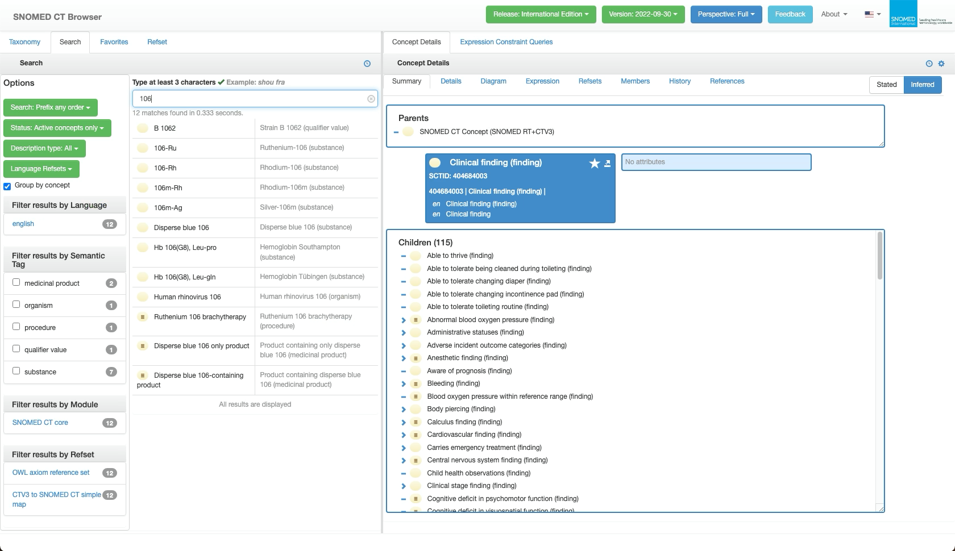Expand Cardiovascular finding chevron
The width and height of the screenshot is (955, 551).
point(404,435)
